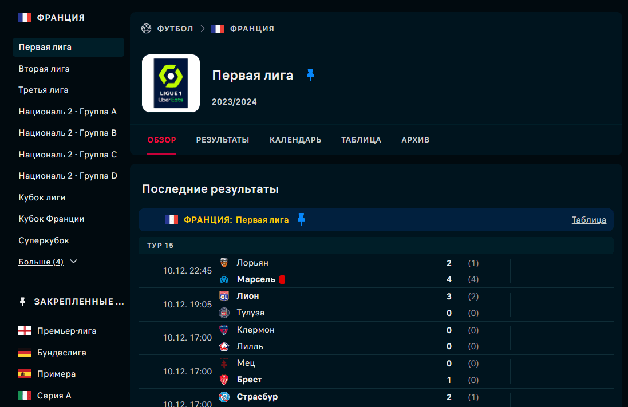Viewport: 628px width, 407px height.
Task: Click Spain flag next to Примера
Action: [x=25, y=374]
